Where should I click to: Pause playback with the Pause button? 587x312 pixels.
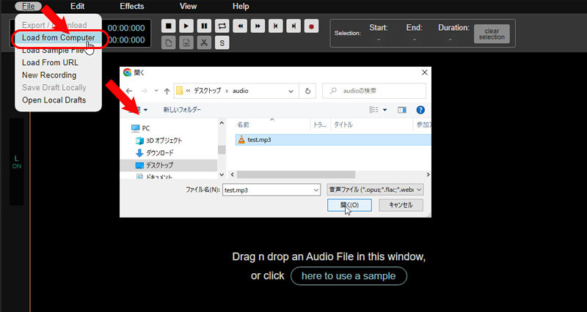(204, 26)
